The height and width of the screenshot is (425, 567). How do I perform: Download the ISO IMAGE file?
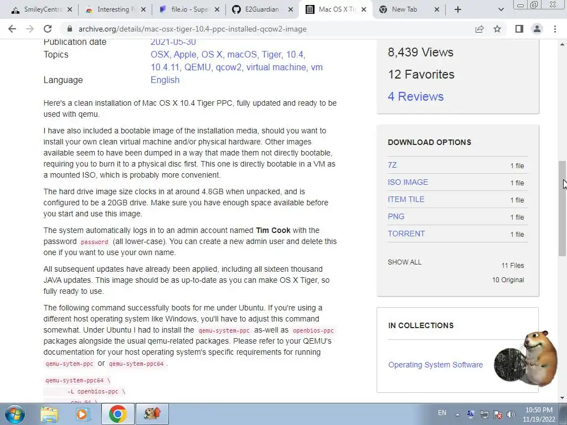click(x=408, y=182)
